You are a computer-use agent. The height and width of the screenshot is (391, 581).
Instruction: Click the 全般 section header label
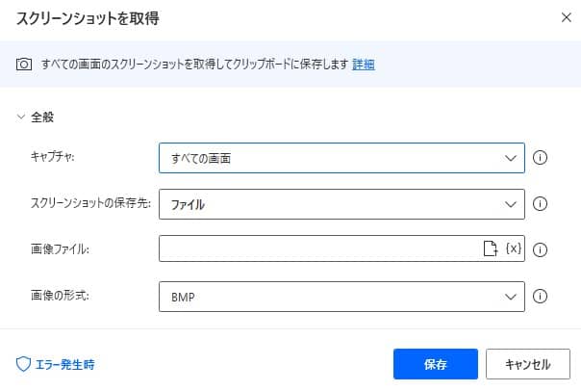tap(43, 117)
